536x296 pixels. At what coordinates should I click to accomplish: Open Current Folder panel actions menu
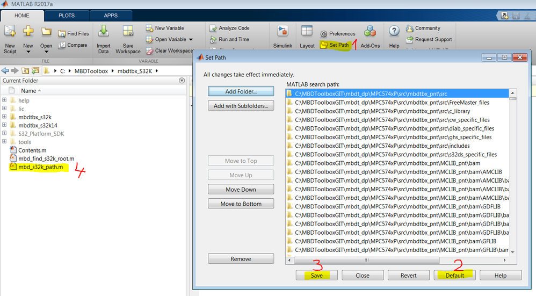[182, 81]
